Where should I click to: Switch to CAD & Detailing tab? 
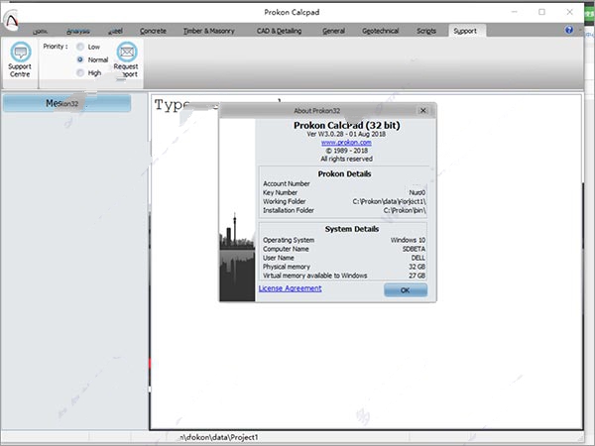[x=280, y=31]
